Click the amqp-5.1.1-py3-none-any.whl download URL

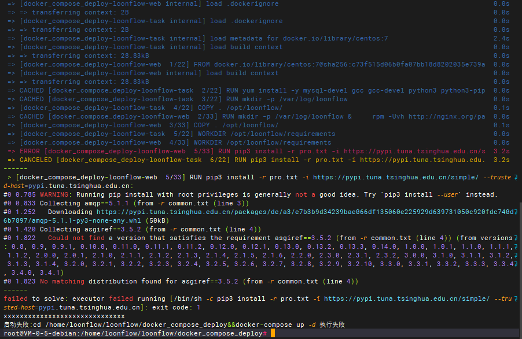(x=260, y=216)
